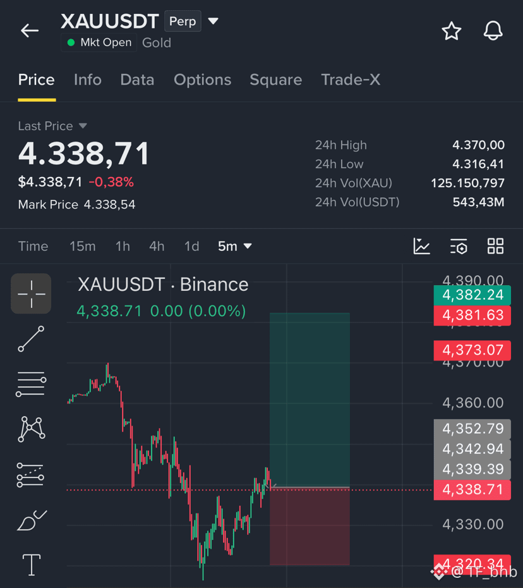Tap the back arrow icon
This screenshot has width=523, height=588.
pos(30,30)
